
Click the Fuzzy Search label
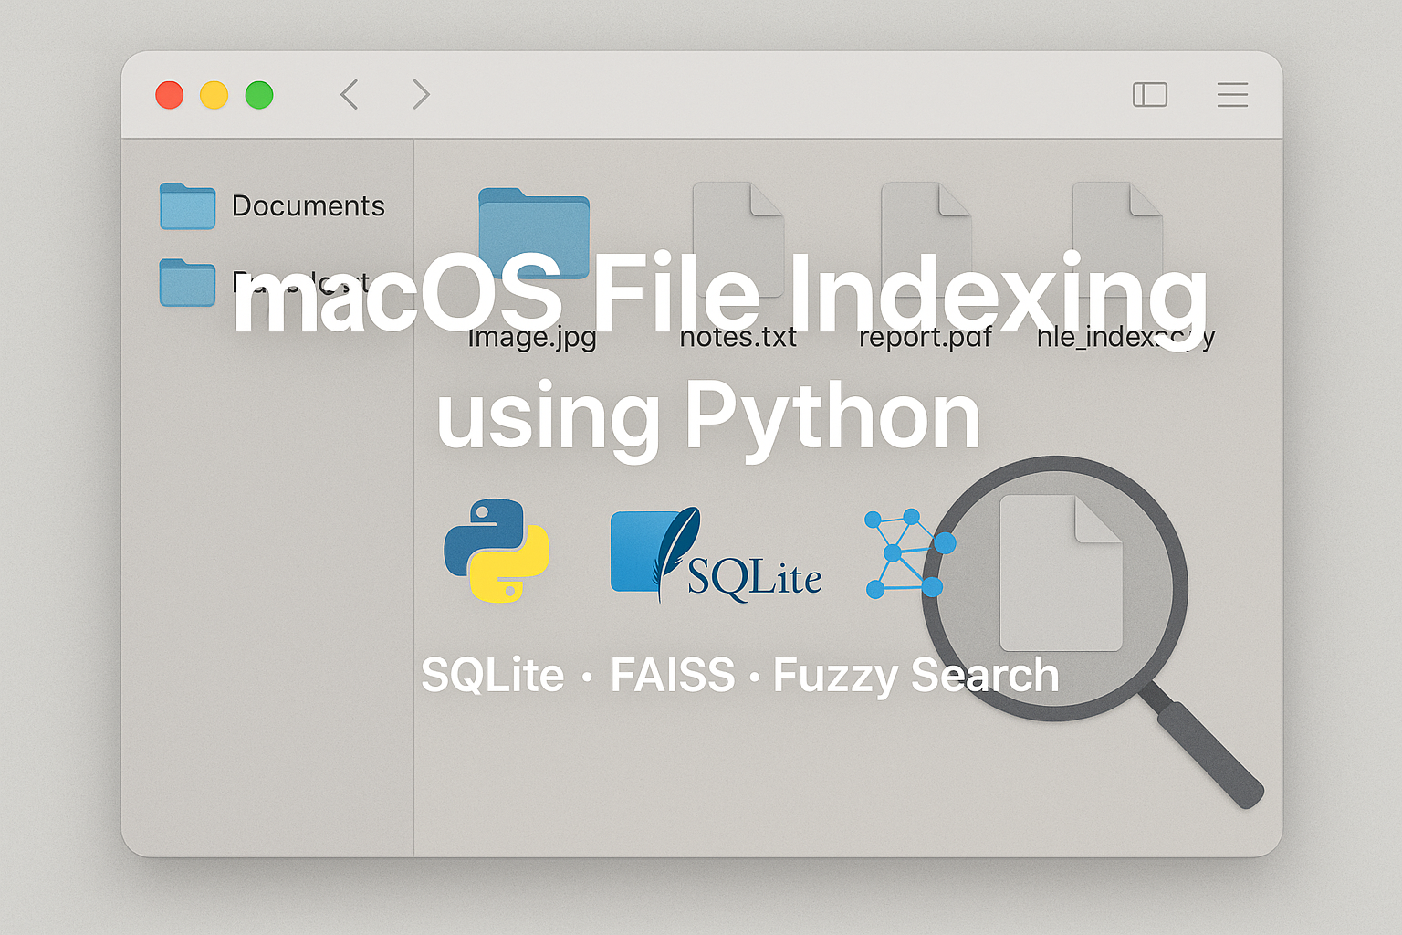click(x=915, y=676)
